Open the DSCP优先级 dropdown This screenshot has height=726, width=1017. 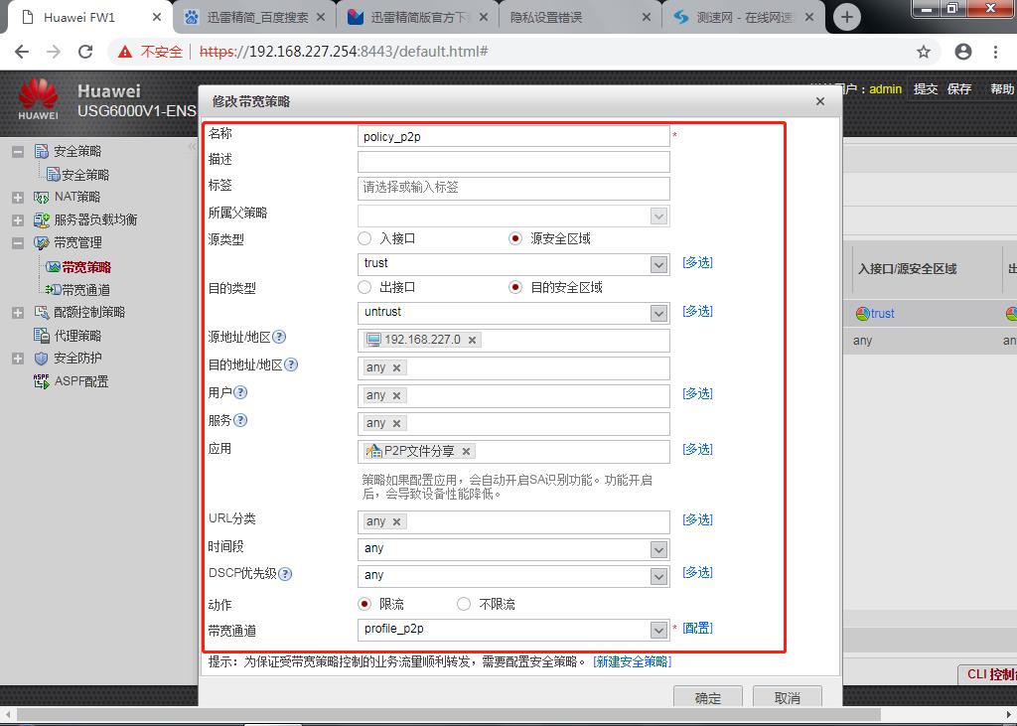[657, 576]
